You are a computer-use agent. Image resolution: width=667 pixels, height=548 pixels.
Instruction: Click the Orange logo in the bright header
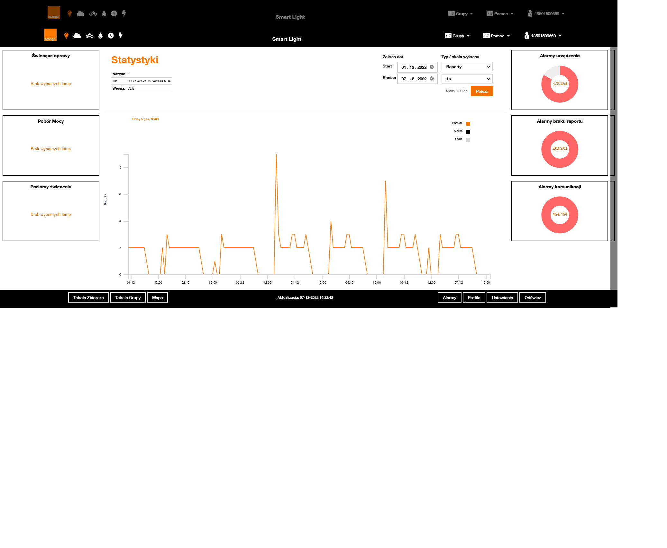coord(50,35)
